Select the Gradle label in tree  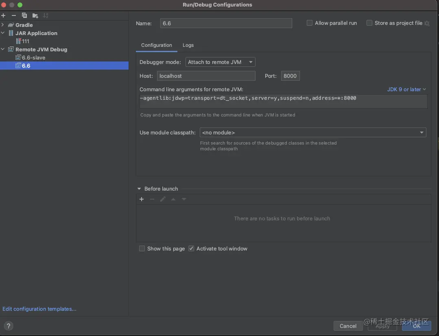click(24, 25)
